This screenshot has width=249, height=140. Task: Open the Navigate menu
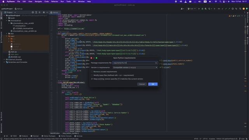click(x=38, y=2)
